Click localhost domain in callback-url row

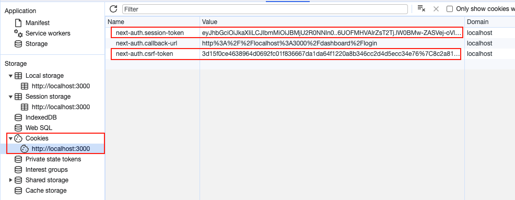pos(479,43)
